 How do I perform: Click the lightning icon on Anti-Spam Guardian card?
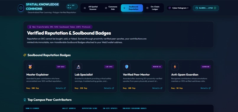175,67
